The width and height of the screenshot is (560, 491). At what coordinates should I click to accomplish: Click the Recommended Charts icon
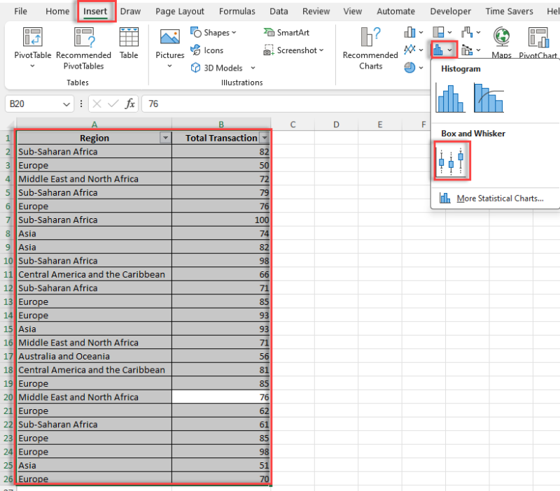point(370,38)
